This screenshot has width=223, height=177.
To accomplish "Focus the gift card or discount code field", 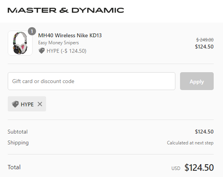I will (x=91, y=81).
